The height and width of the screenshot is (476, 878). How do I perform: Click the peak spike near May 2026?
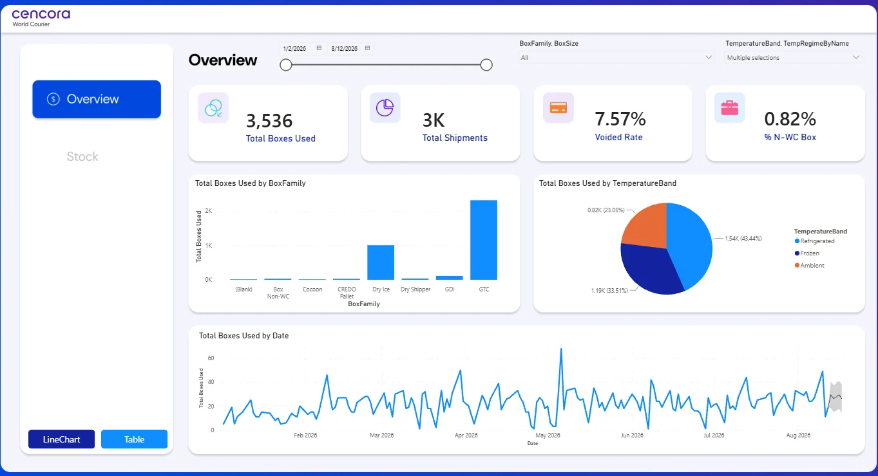[x=561, y=350]
